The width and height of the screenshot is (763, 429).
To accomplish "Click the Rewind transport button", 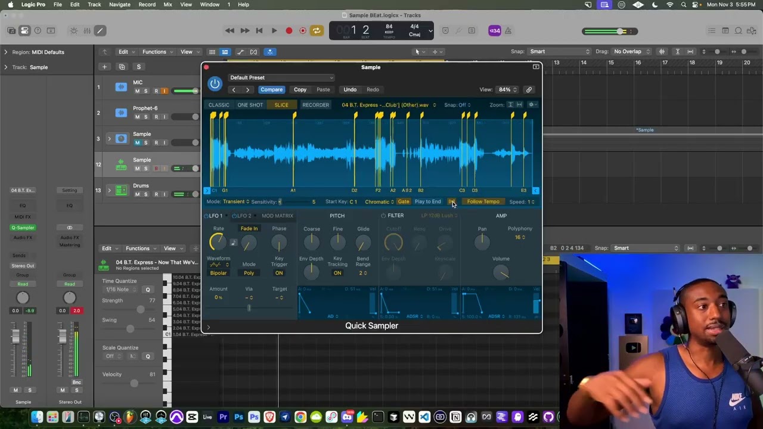I will click(229, 31).
